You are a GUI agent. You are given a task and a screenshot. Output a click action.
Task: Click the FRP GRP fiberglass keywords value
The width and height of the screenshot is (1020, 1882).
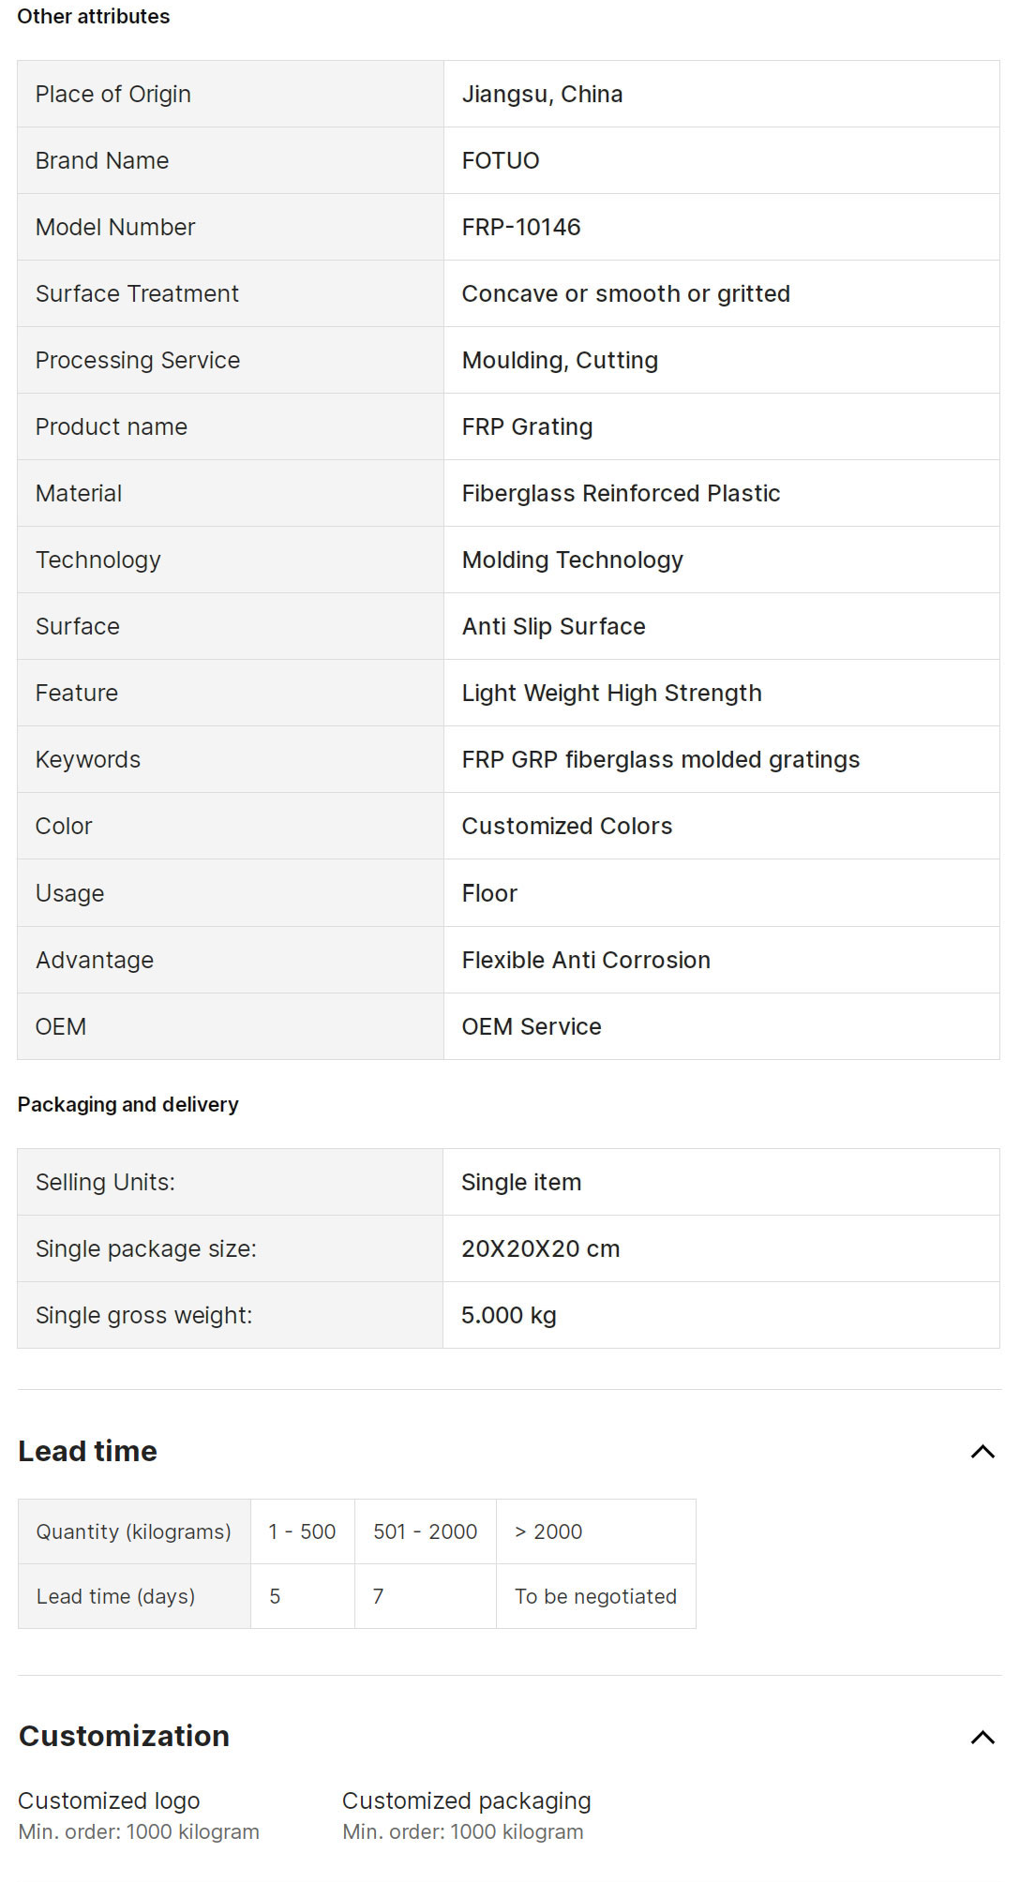[x=660, y=760]
